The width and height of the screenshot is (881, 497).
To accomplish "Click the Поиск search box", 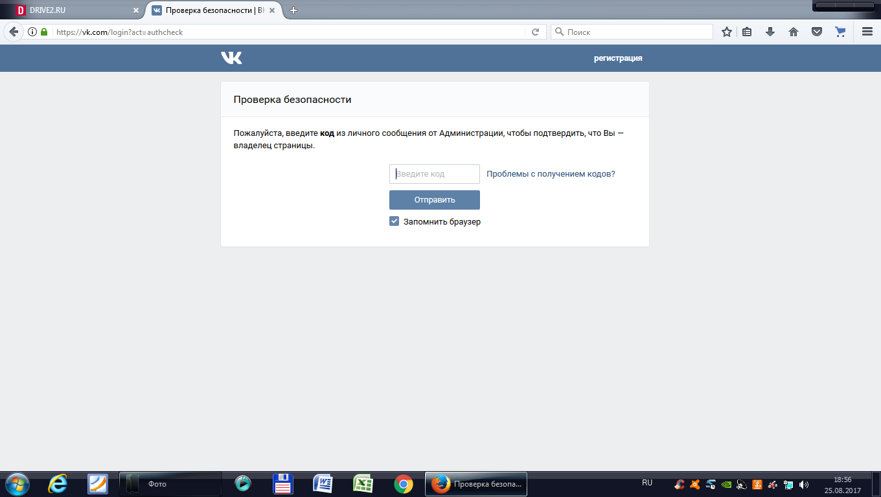I will click(x=632, y=32).
